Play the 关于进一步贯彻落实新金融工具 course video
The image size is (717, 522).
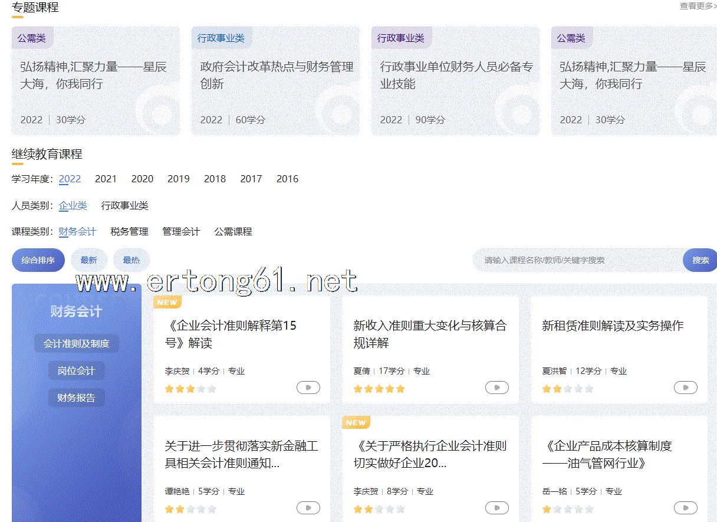click(x=308, y=508)
